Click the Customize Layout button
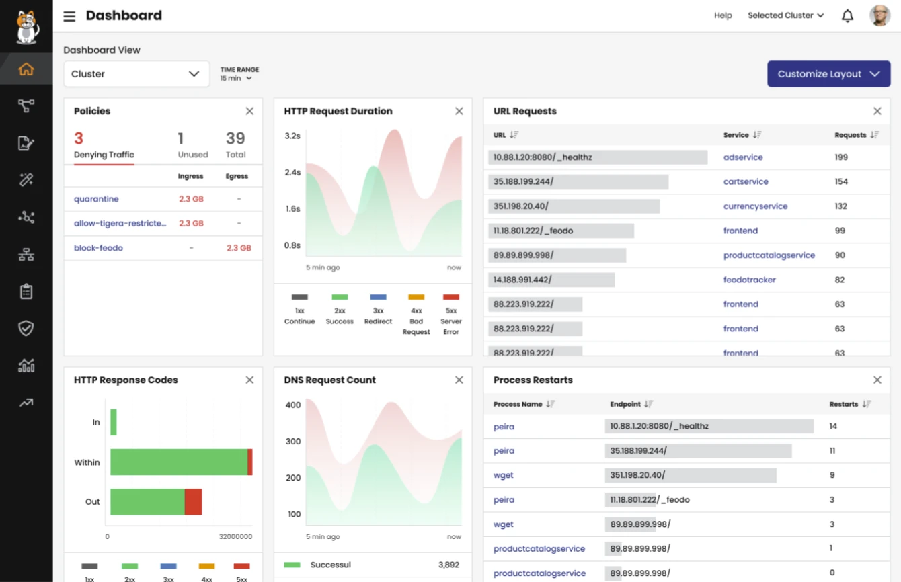 point(828,74)
